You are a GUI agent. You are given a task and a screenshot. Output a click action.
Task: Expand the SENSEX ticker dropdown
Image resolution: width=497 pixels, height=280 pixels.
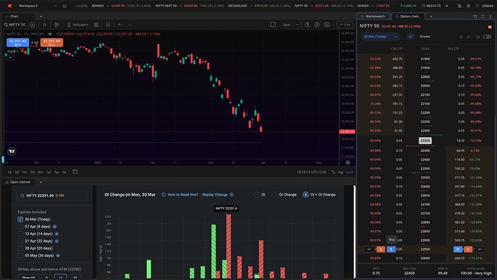(373, 6)
